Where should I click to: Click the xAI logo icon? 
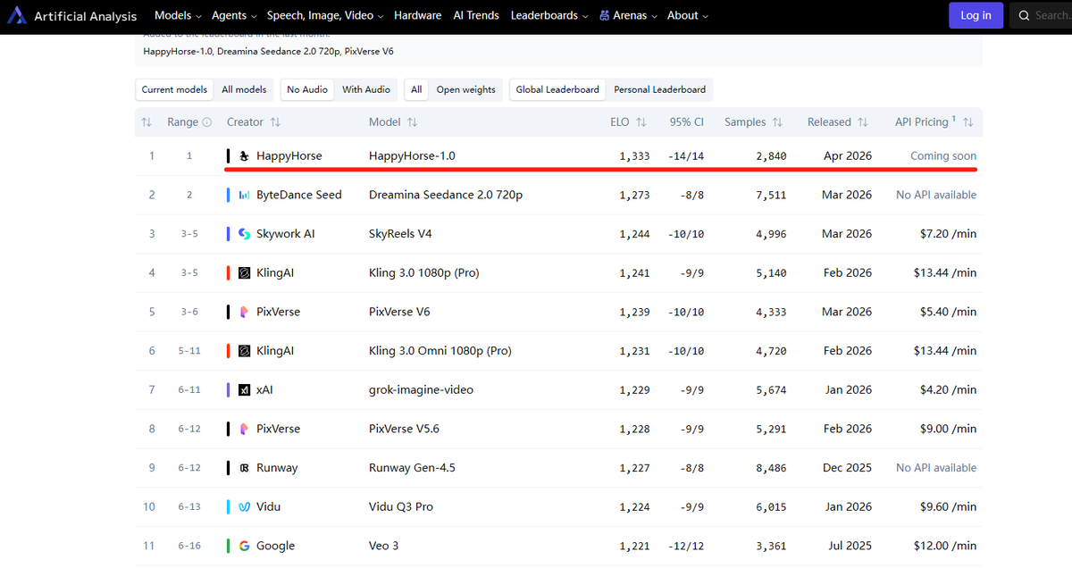[244, 389]
